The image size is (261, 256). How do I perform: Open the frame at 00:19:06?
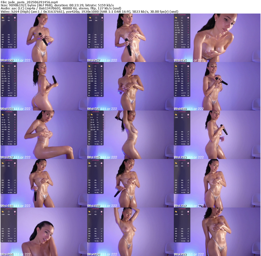click(x=44, y=232)
